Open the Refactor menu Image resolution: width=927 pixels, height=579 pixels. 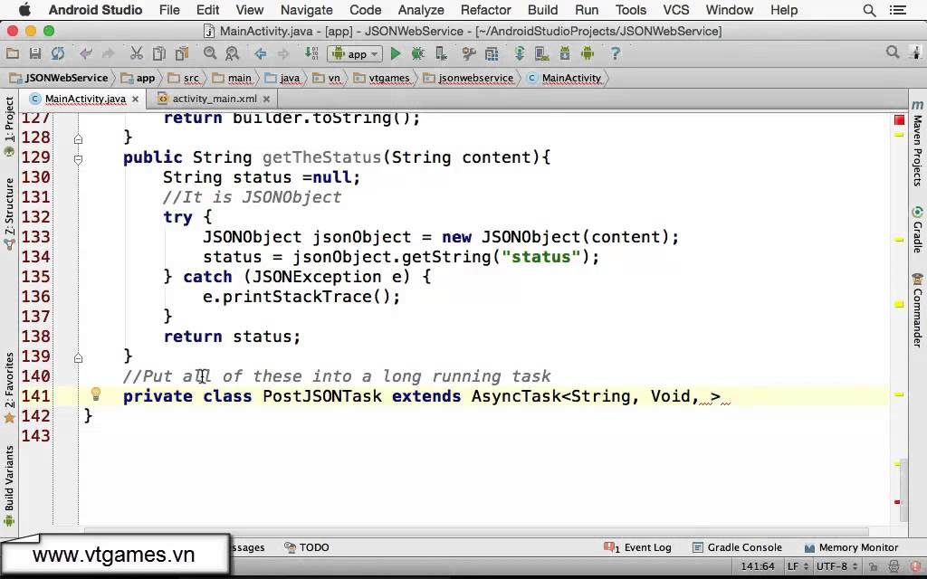(x=486, y=10)
